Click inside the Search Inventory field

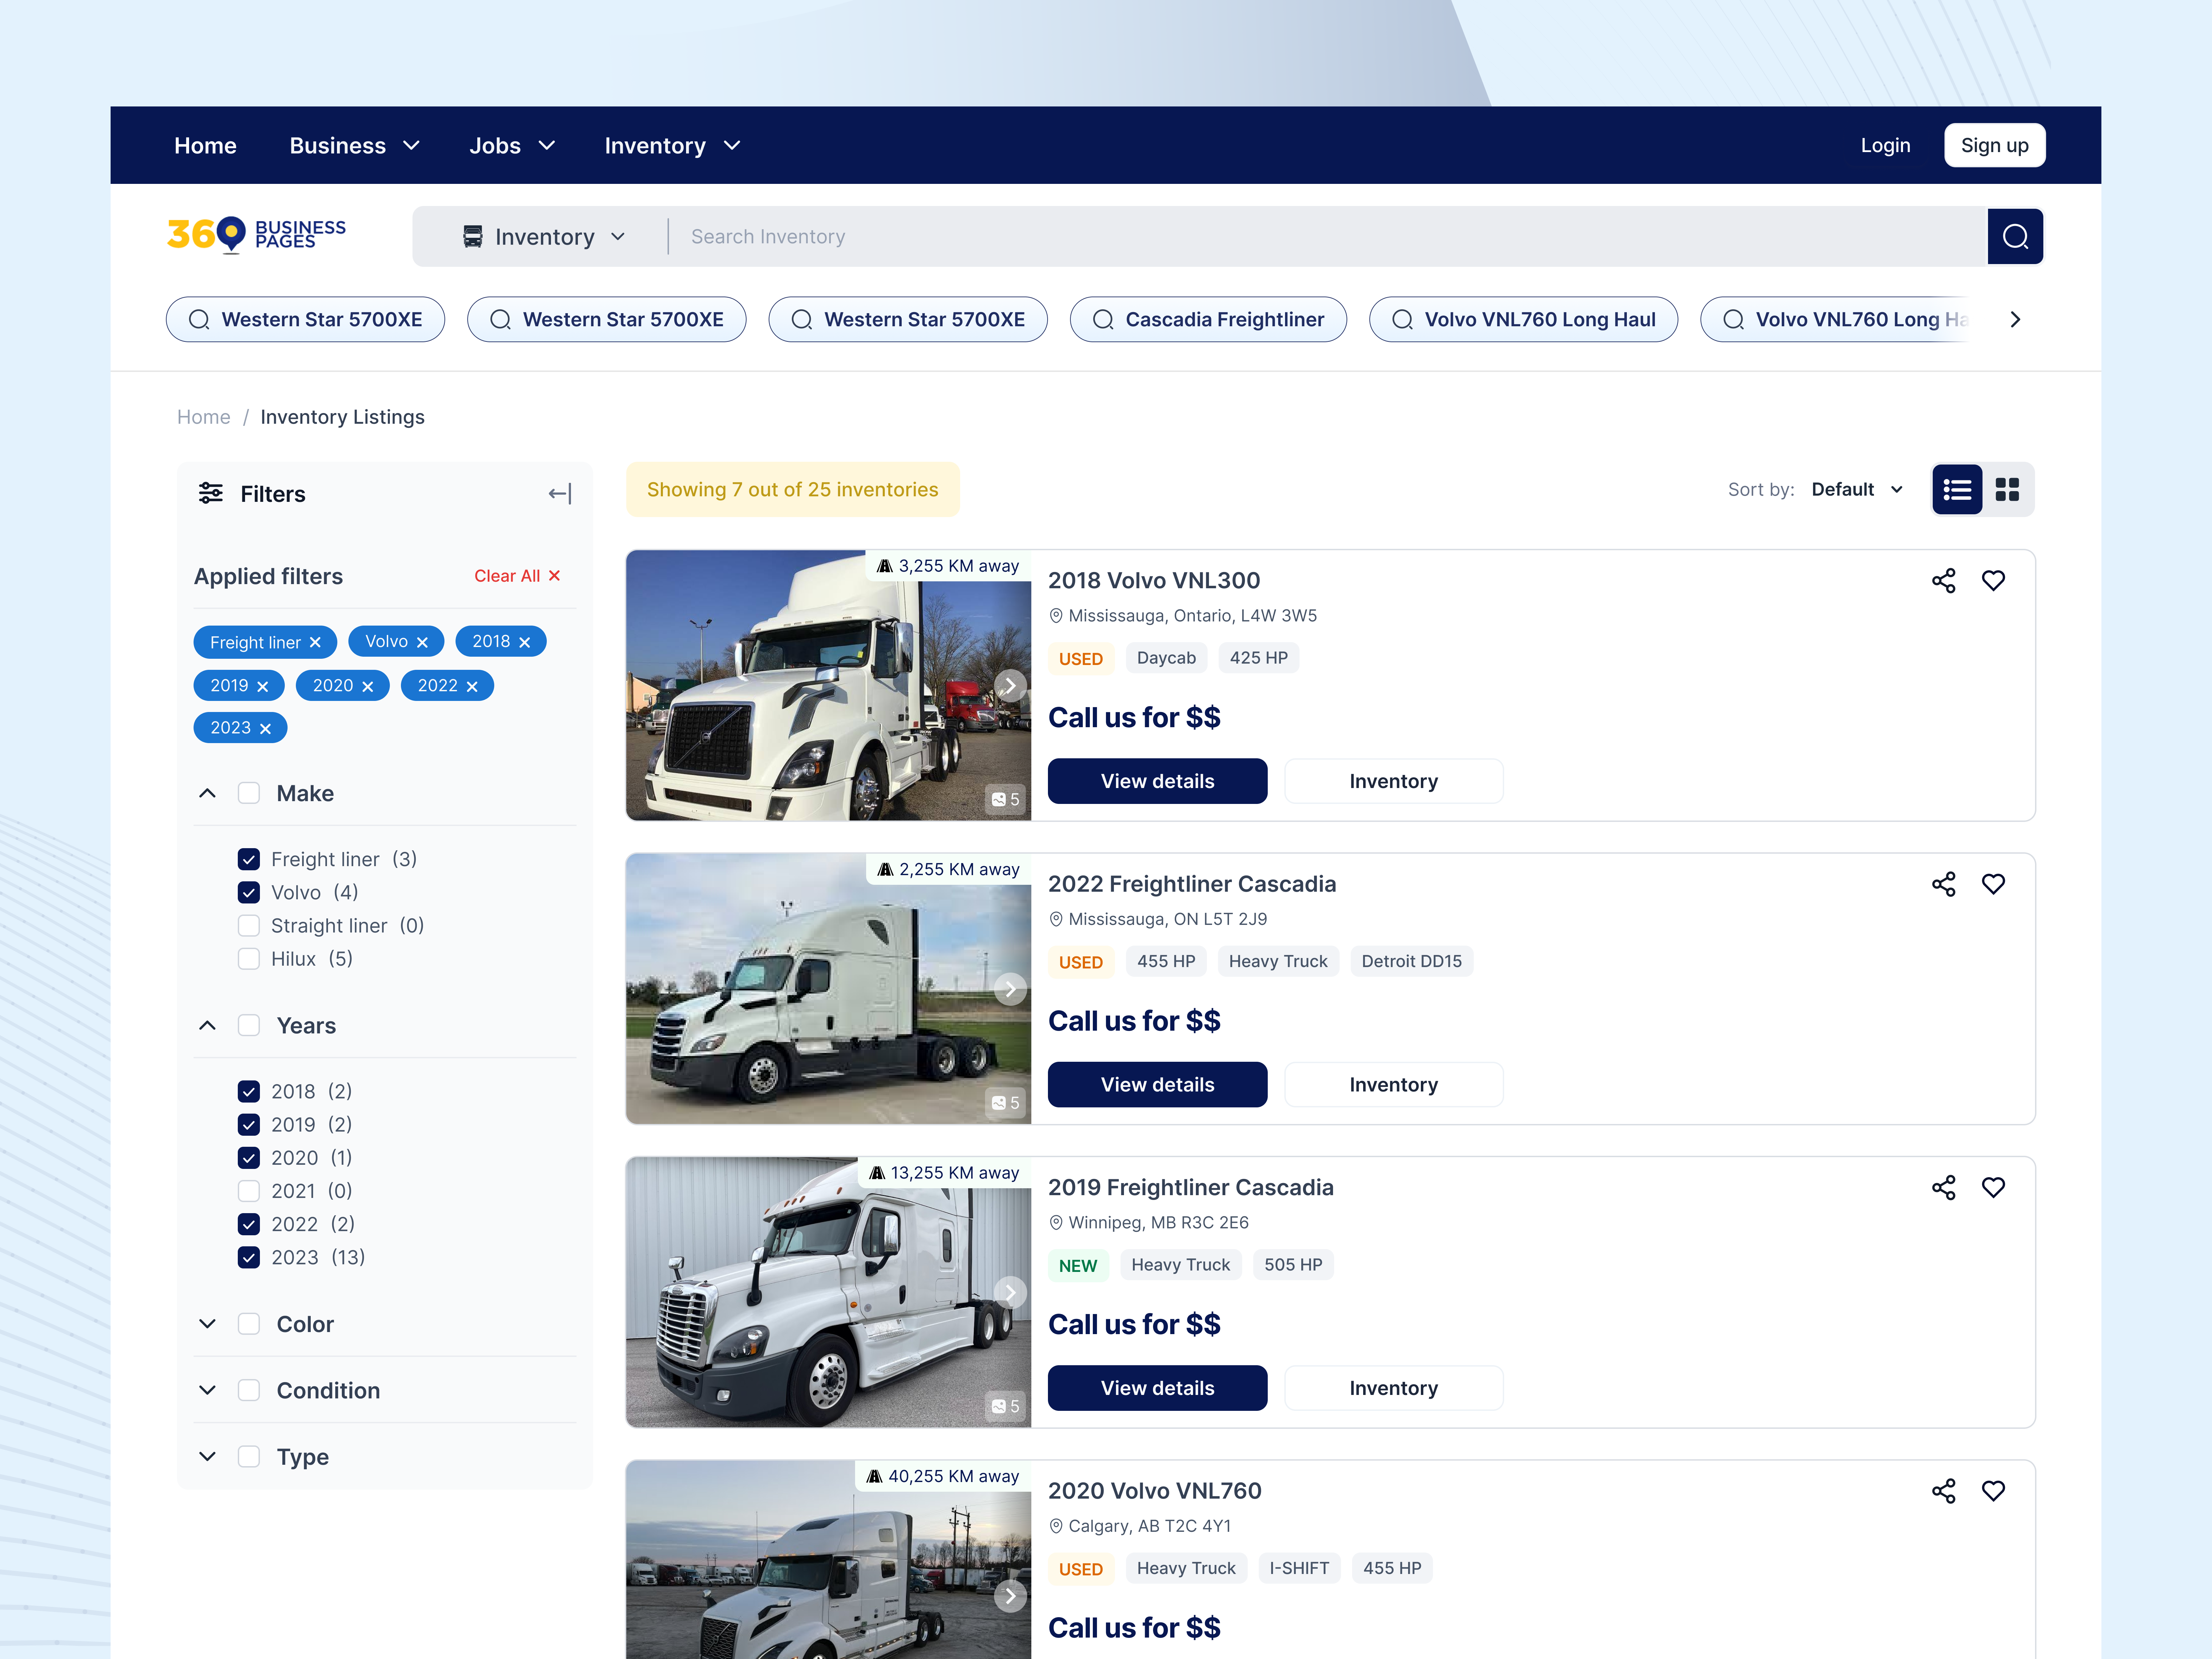pos(1100,236)
